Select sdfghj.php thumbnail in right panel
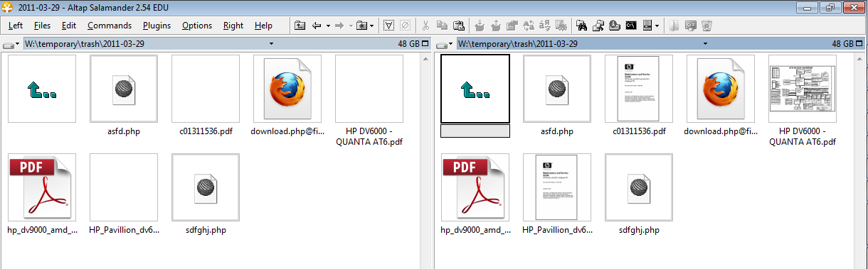The image size is (868, 269). coord(639,187)
